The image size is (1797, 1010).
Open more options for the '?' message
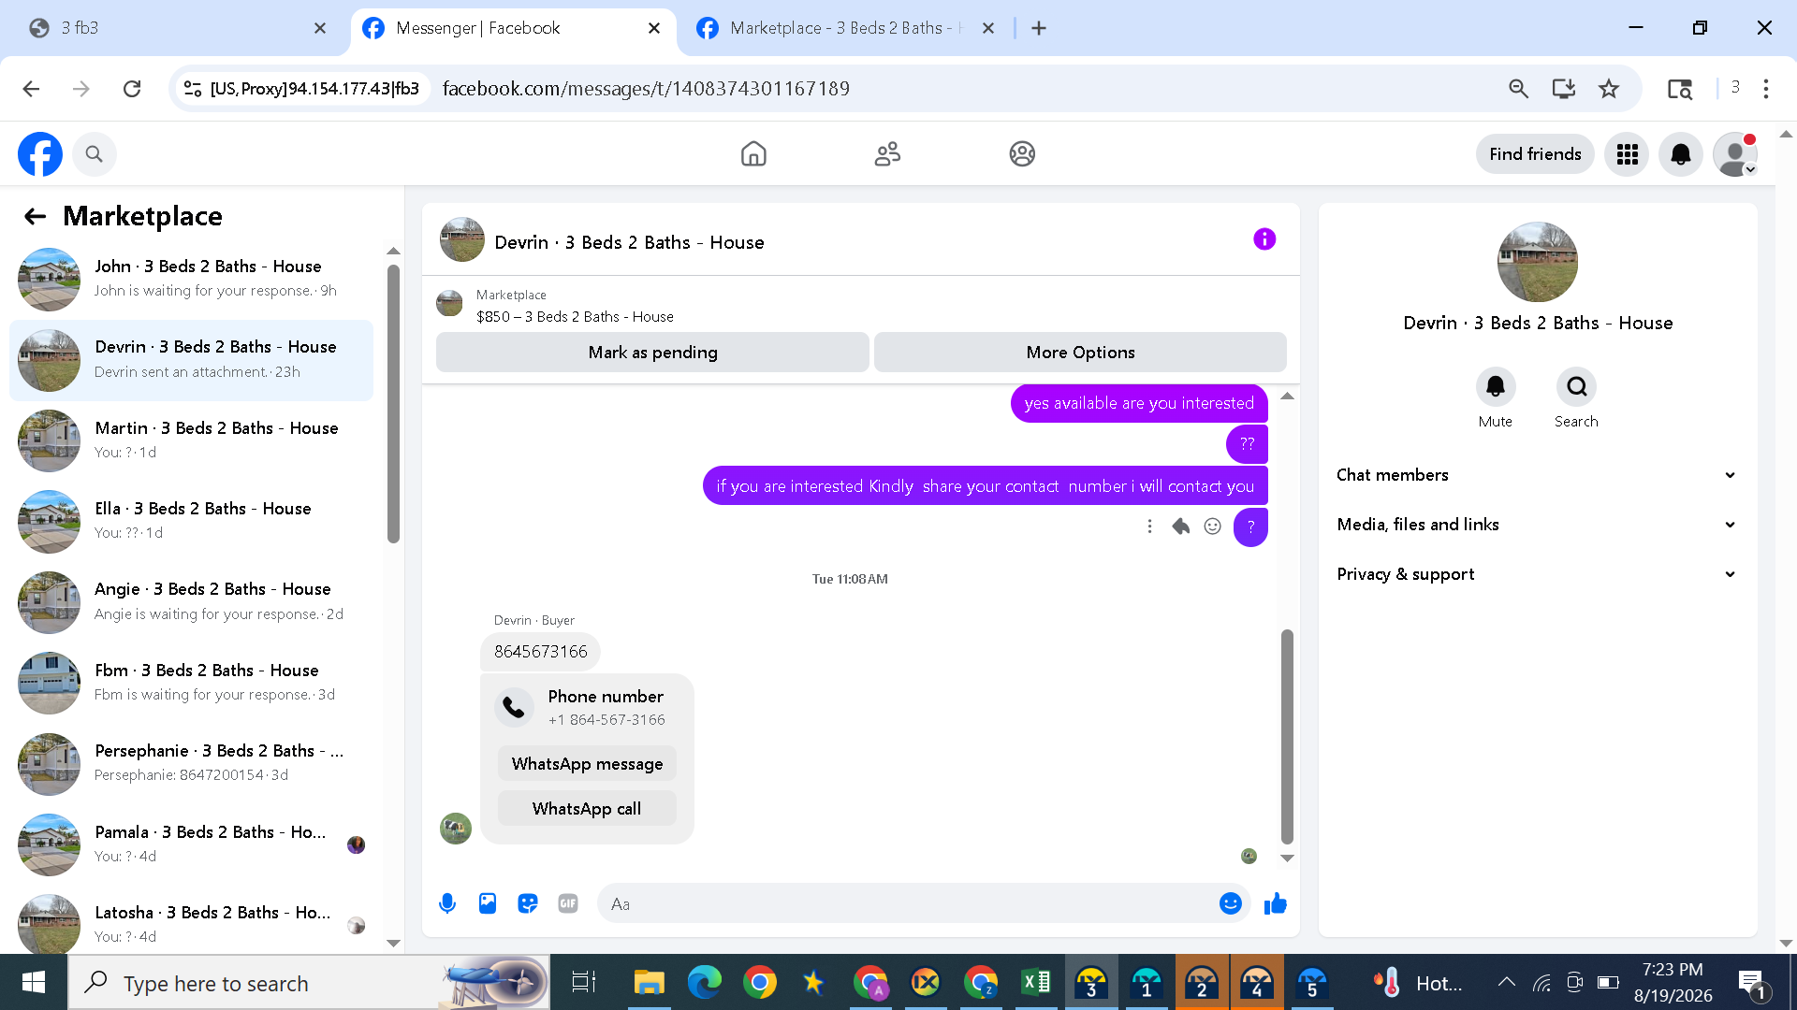point(1150,527)
